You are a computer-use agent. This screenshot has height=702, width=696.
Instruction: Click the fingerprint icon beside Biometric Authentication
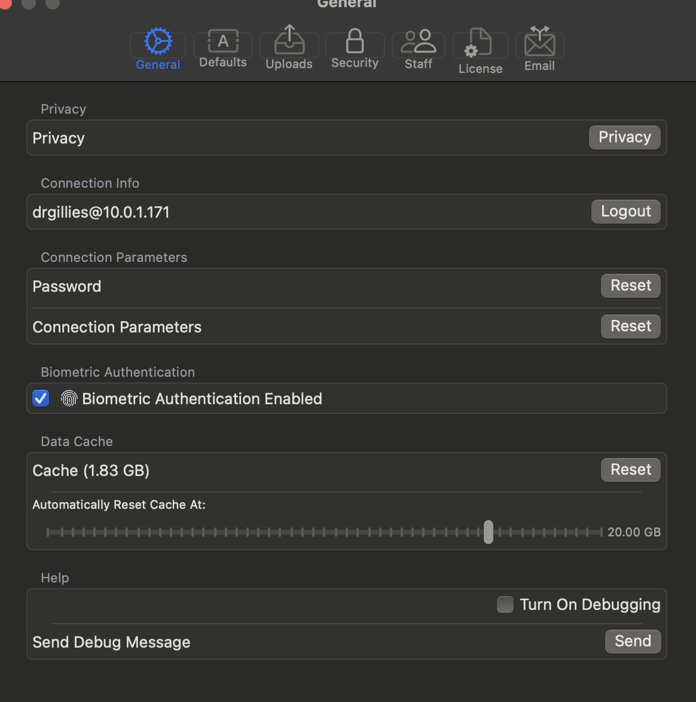click(x=69, y=398)
